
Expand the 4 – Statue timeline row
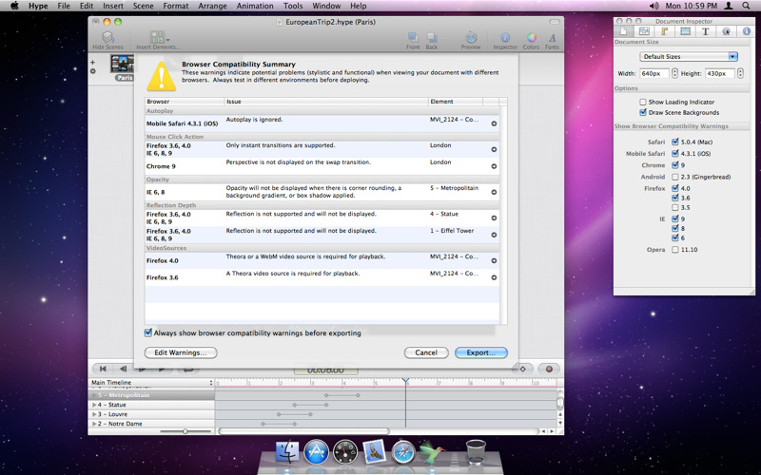[93, 405]
